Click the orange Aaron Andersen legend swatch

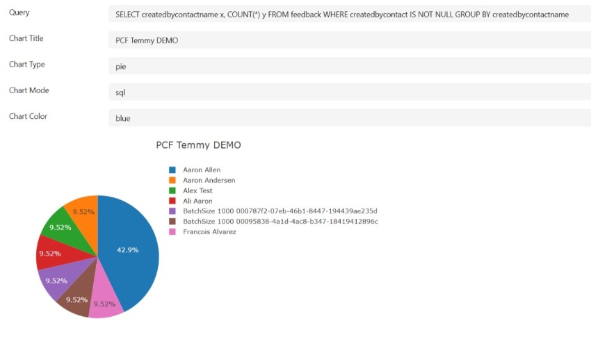172,181
